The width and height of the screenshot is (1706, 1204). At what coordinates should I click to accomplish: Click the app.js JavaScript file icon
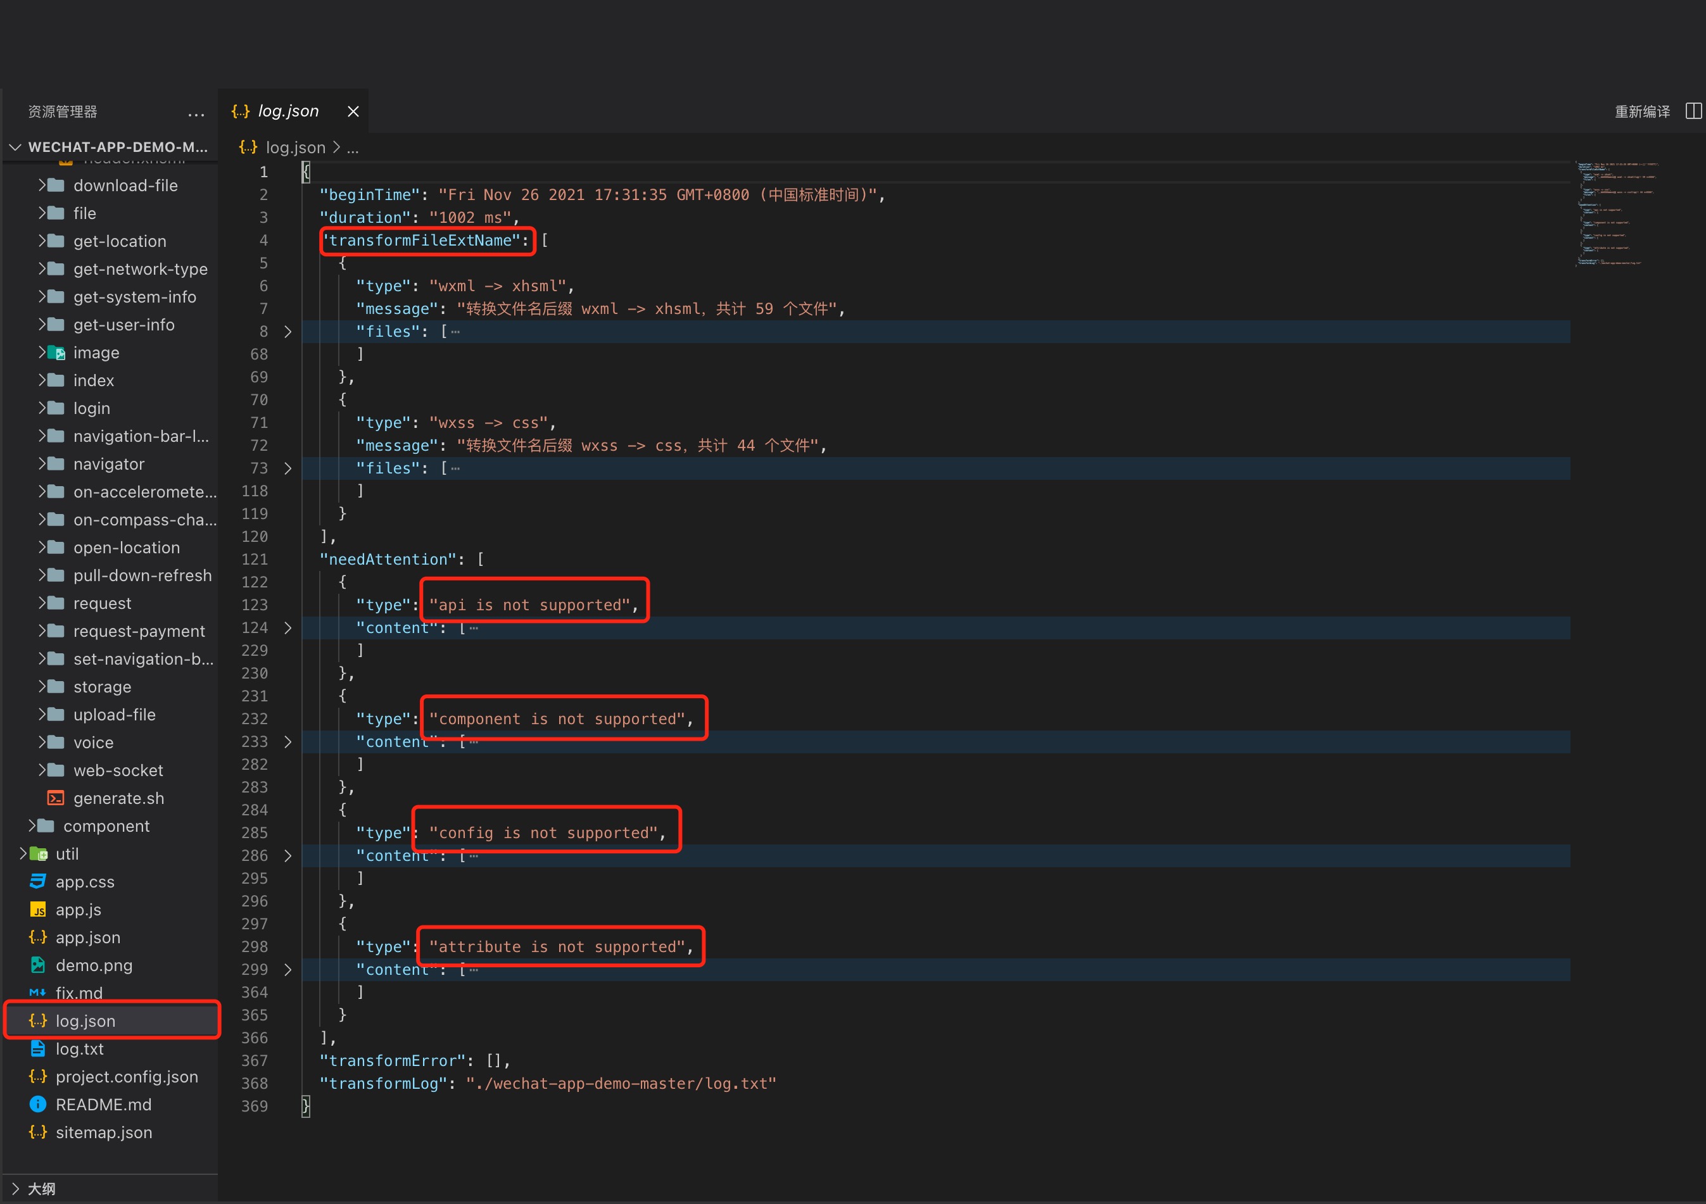pyautogui.click(x=38, y=909)
